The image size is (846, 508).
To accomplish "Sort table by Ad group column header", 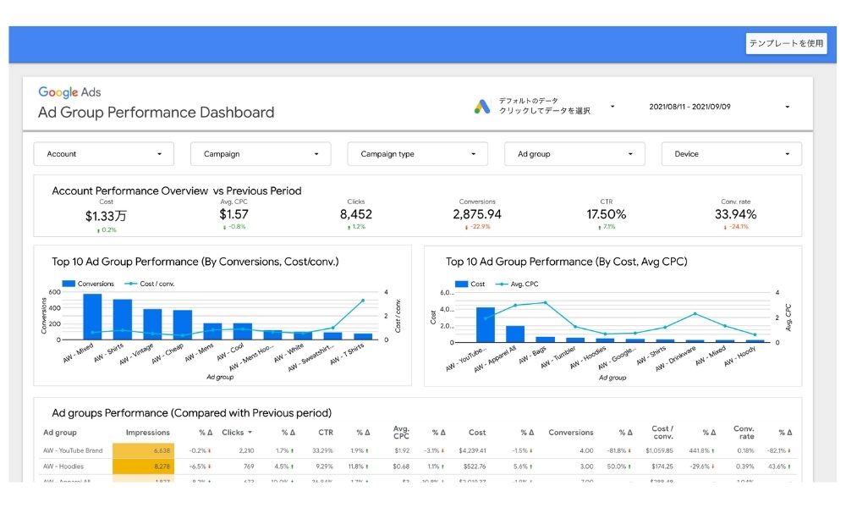I will (x=60, y=433).
